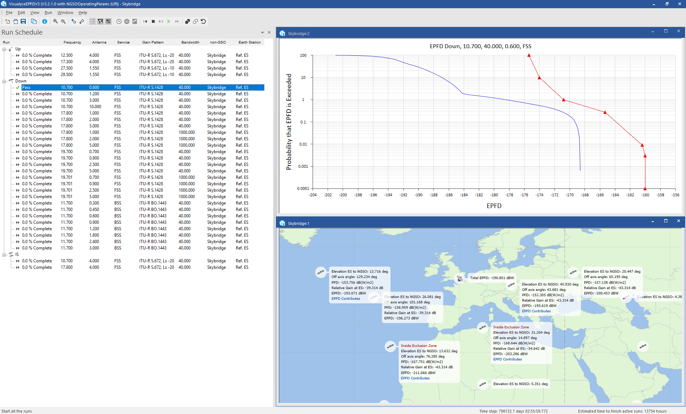Click EPFD Contributes link under -193.071 dBW
Image resolution: width=686 pixels, height=414 pixels.
[x=346, y=299]
